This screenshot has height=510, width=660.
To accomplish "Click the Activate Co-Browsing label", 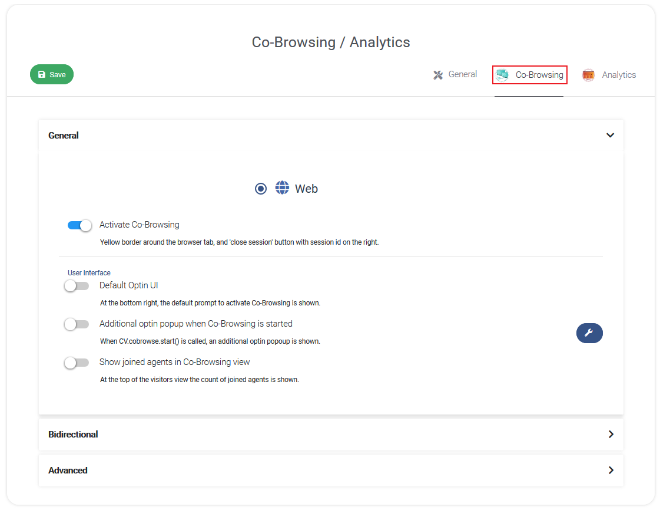I will pos(140,225).
